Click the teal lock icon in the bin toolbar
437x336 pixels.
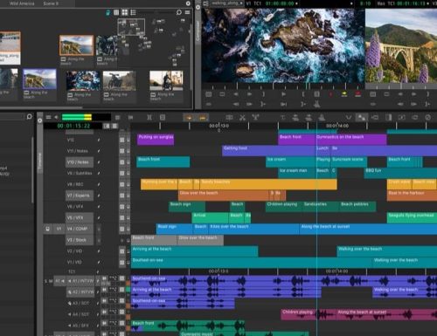point(108,12)
